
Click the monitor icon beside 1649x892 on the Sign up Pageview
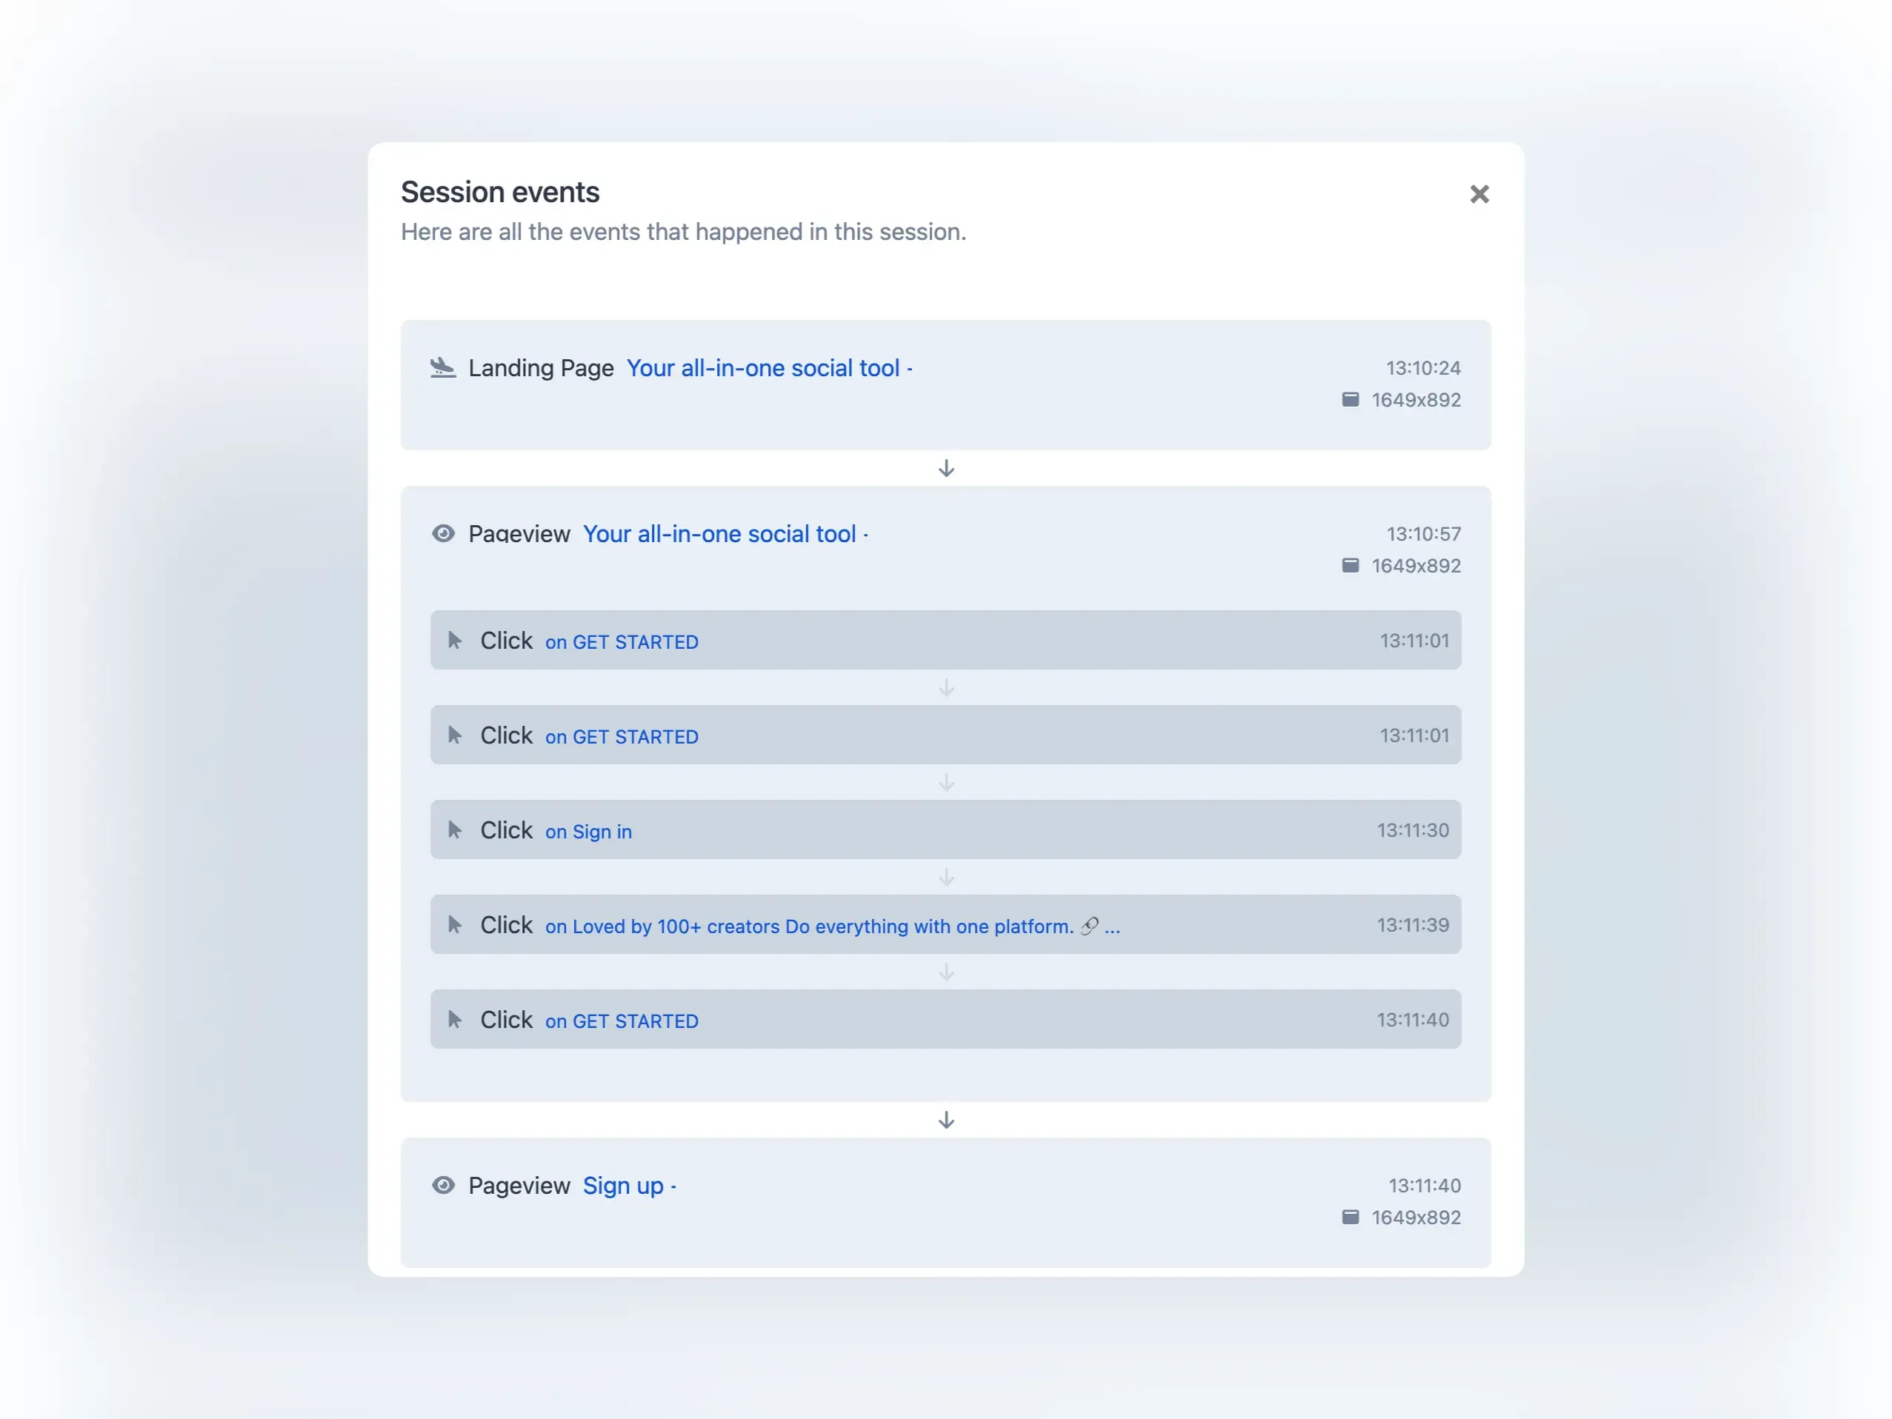pyautogui.click(x=1350, y=1217)
